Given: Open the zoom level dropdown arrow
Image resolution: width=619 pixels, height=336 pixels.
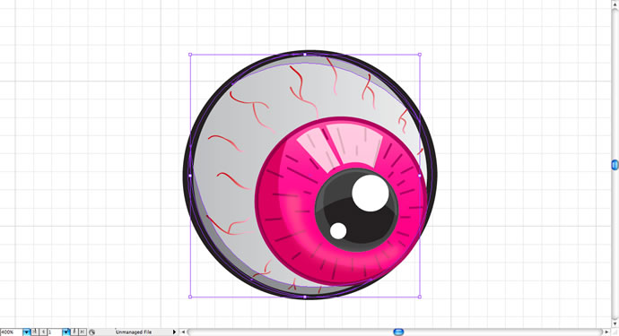Looking at the screenshot, I should (26, 332).
